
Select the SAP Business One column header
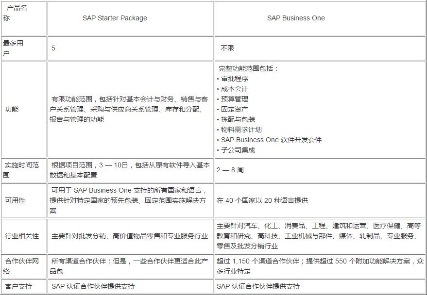320,18
